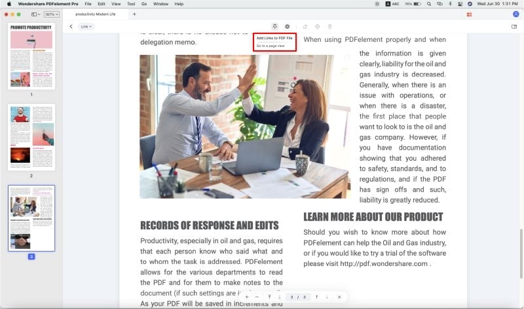Open the Window menu
This screenshot has height=309, width=524.
tap(160, 4)
